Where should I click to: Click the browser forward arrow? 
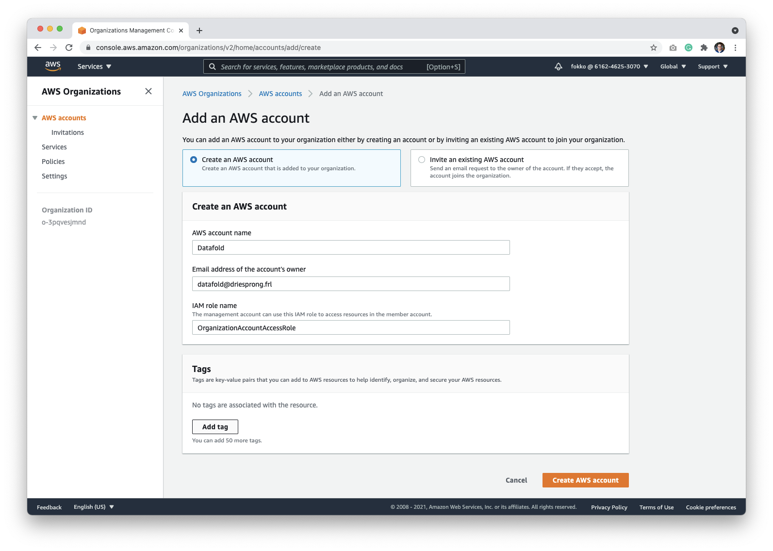[x=53, y=48]
